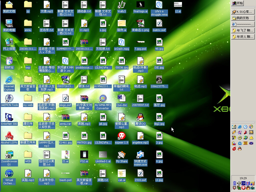
Task: Select the 未命名-1.png image file
Action: coord(140,25)
